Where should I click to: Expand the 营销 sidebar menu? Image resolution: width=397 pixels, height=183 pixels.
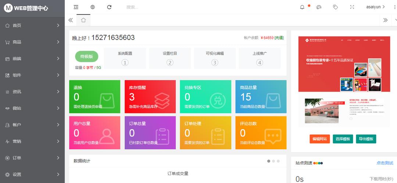[32, 141]
